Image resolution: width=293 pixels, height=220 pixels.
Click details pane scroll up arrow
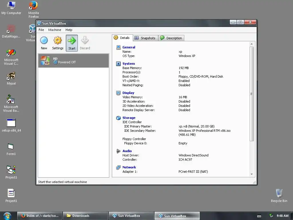(x=252, y=44)
